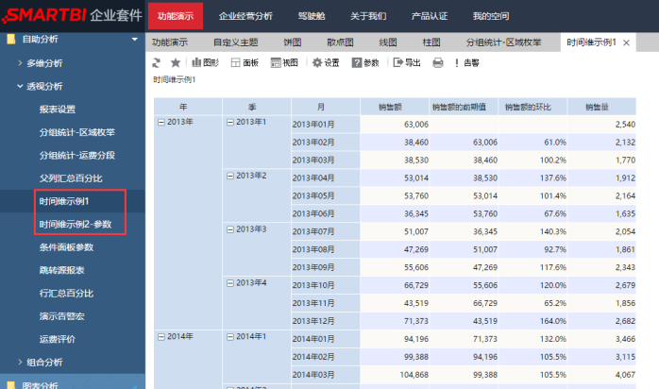Open the 视图 view option
Viewport: 659px width, 389px height.
tap(284, 62)
